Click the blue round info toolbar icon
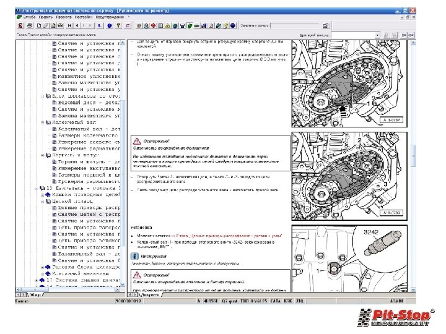Image resolution: width=446 pixels, height=334 pixels. pos(110,25)
